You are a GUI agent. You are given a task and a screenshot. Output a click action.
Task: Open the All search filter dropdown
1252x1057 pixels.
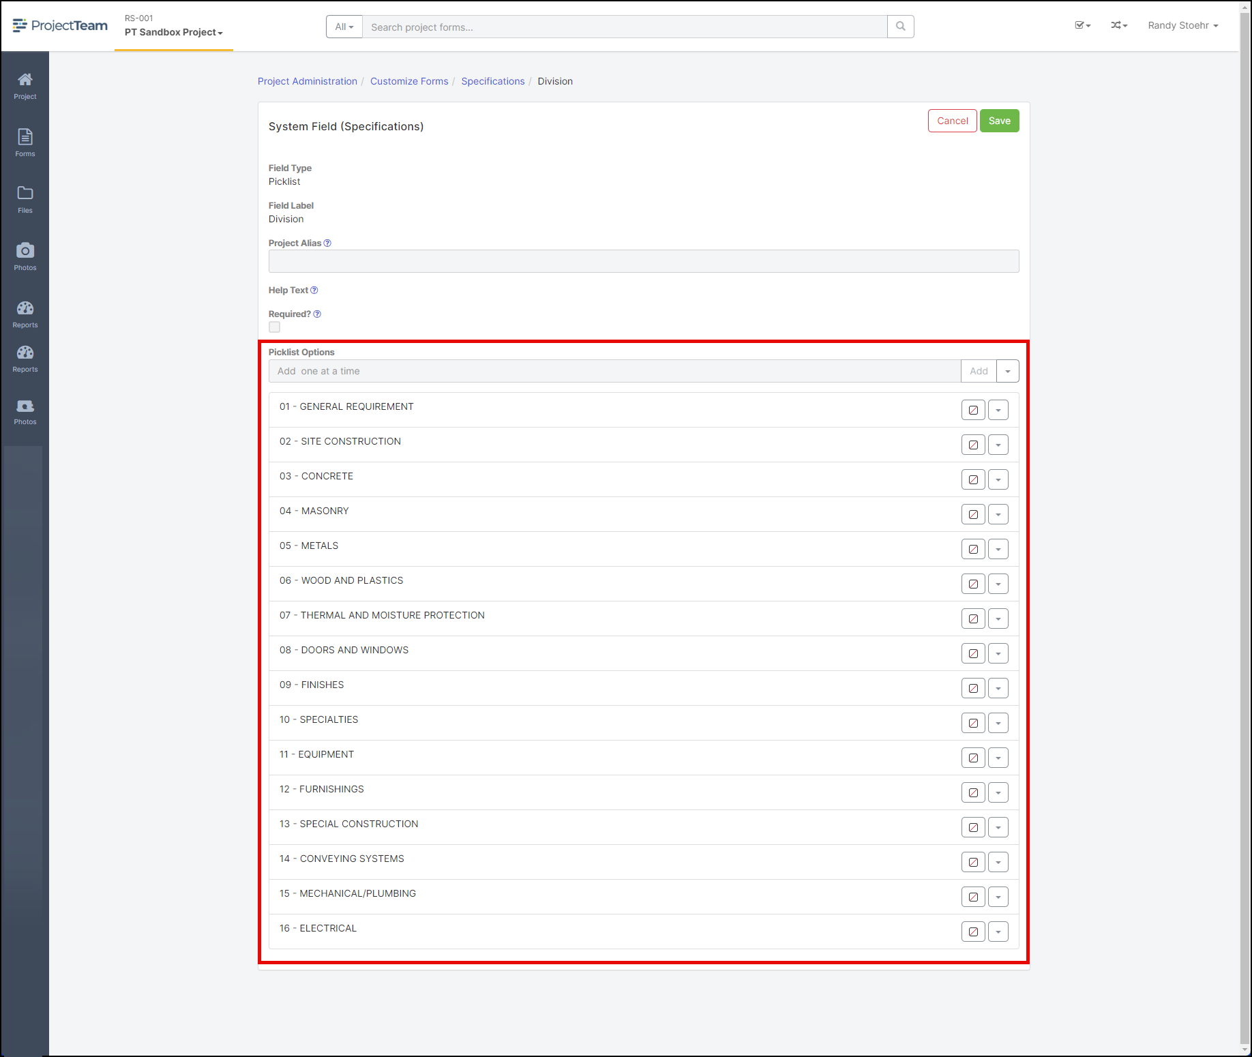click(344, 27)
